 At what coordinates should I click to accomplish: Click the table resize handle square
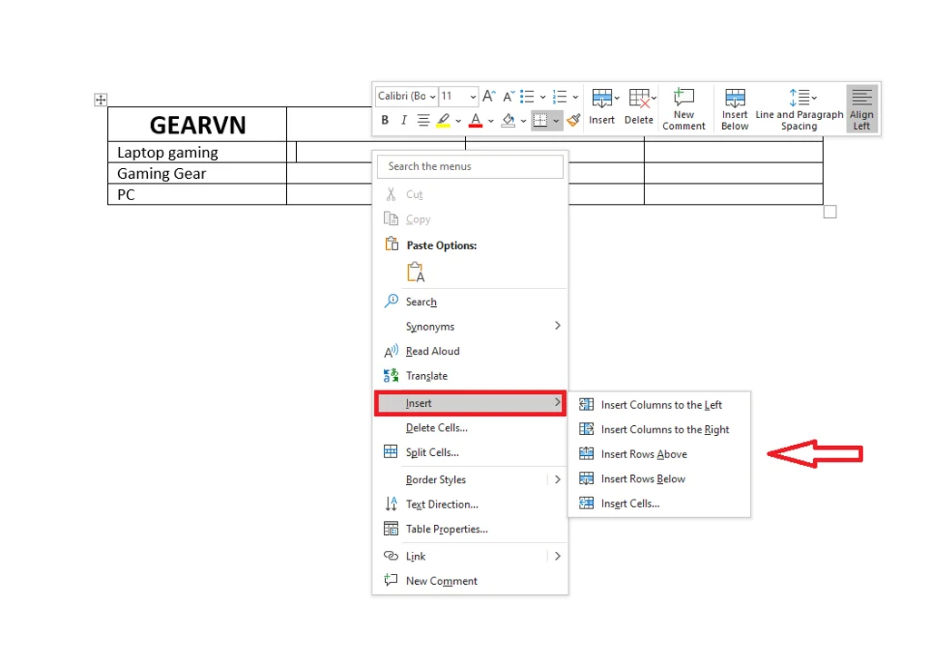click(x=830, y=212)
